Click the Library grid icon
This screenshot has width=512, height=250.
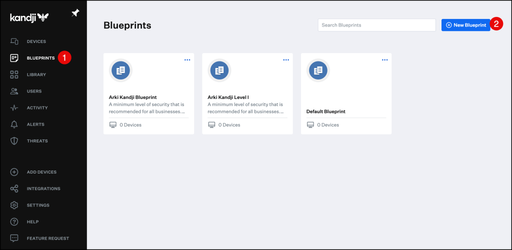pos(14,74)
